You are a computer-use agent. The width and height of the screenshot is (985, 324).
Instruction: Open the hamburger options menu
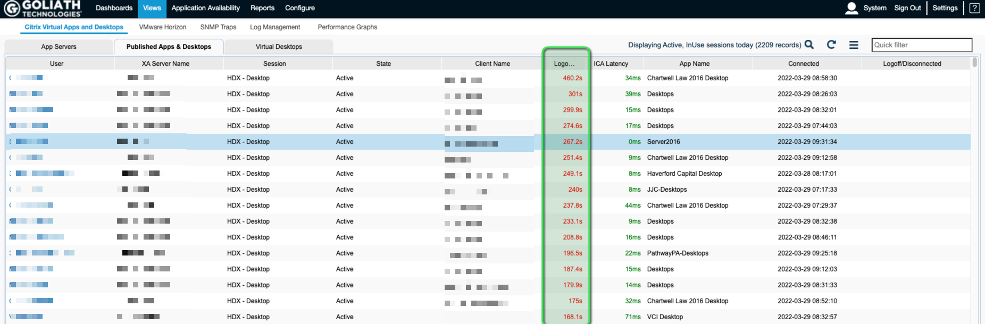(854, 45)
